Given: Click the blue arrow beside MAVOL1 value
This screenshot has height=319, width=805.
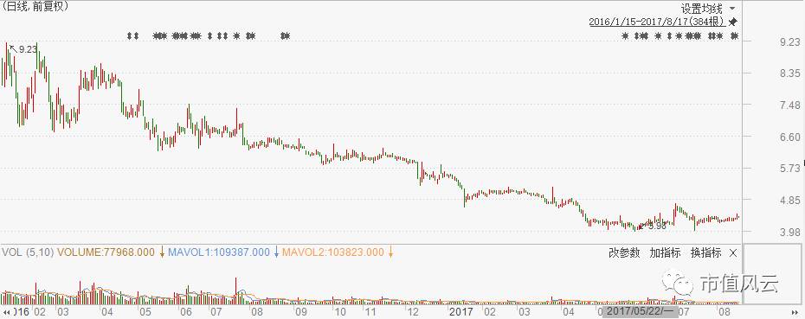Looking at the screenshot, I should (x=276, y=252).
